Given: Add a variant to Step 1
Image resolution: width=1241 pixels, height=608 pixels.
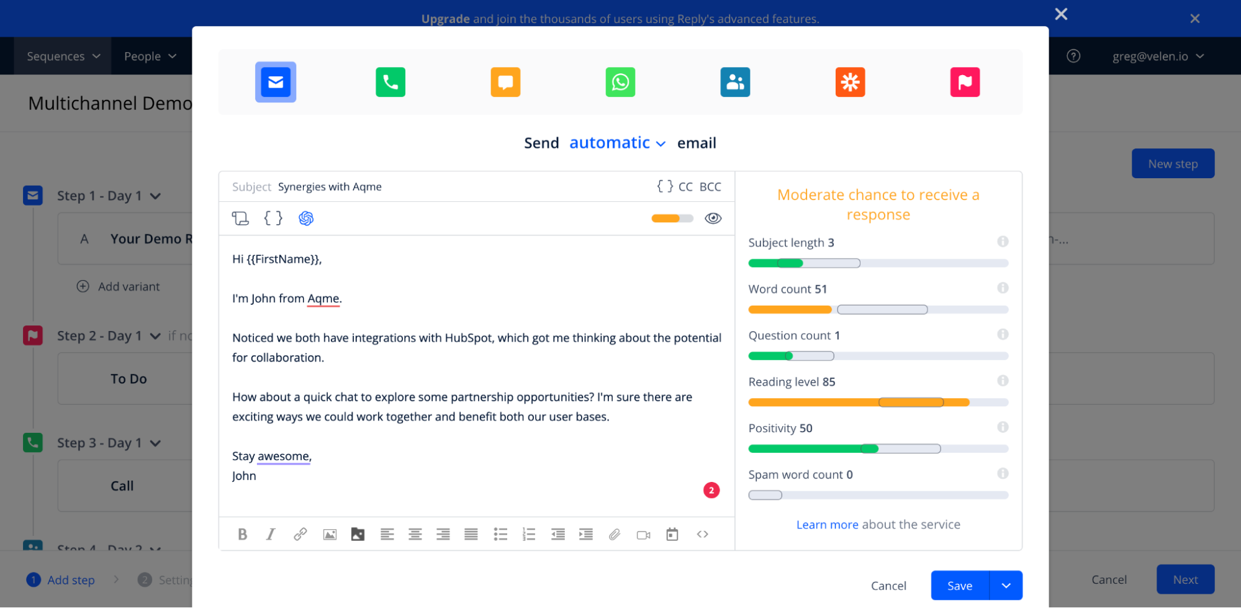Looking at the screenshot, I should tap(118, 286).
